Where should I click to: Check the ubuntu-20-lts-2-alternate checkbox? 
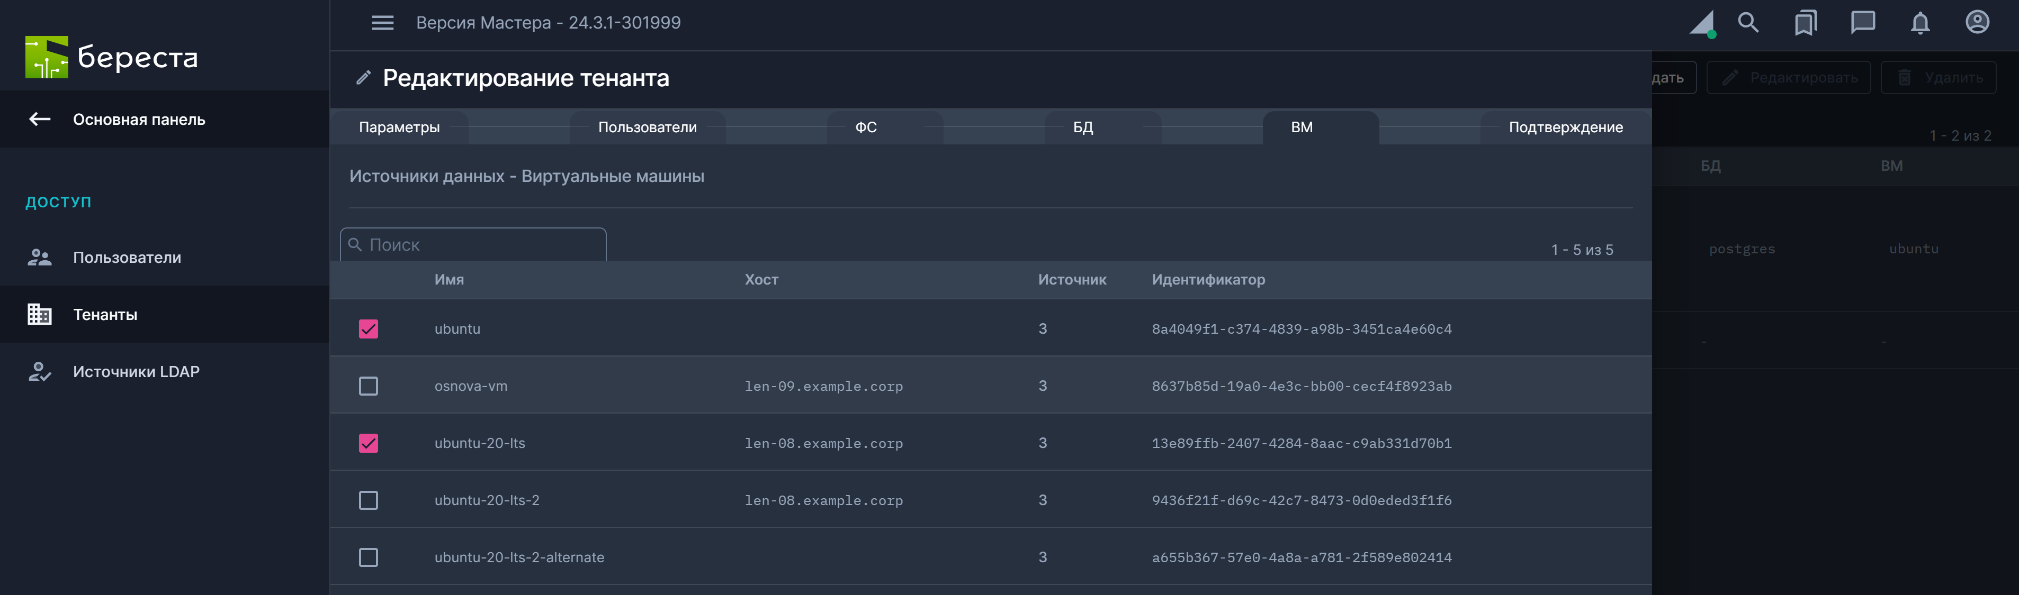[369, 557]
